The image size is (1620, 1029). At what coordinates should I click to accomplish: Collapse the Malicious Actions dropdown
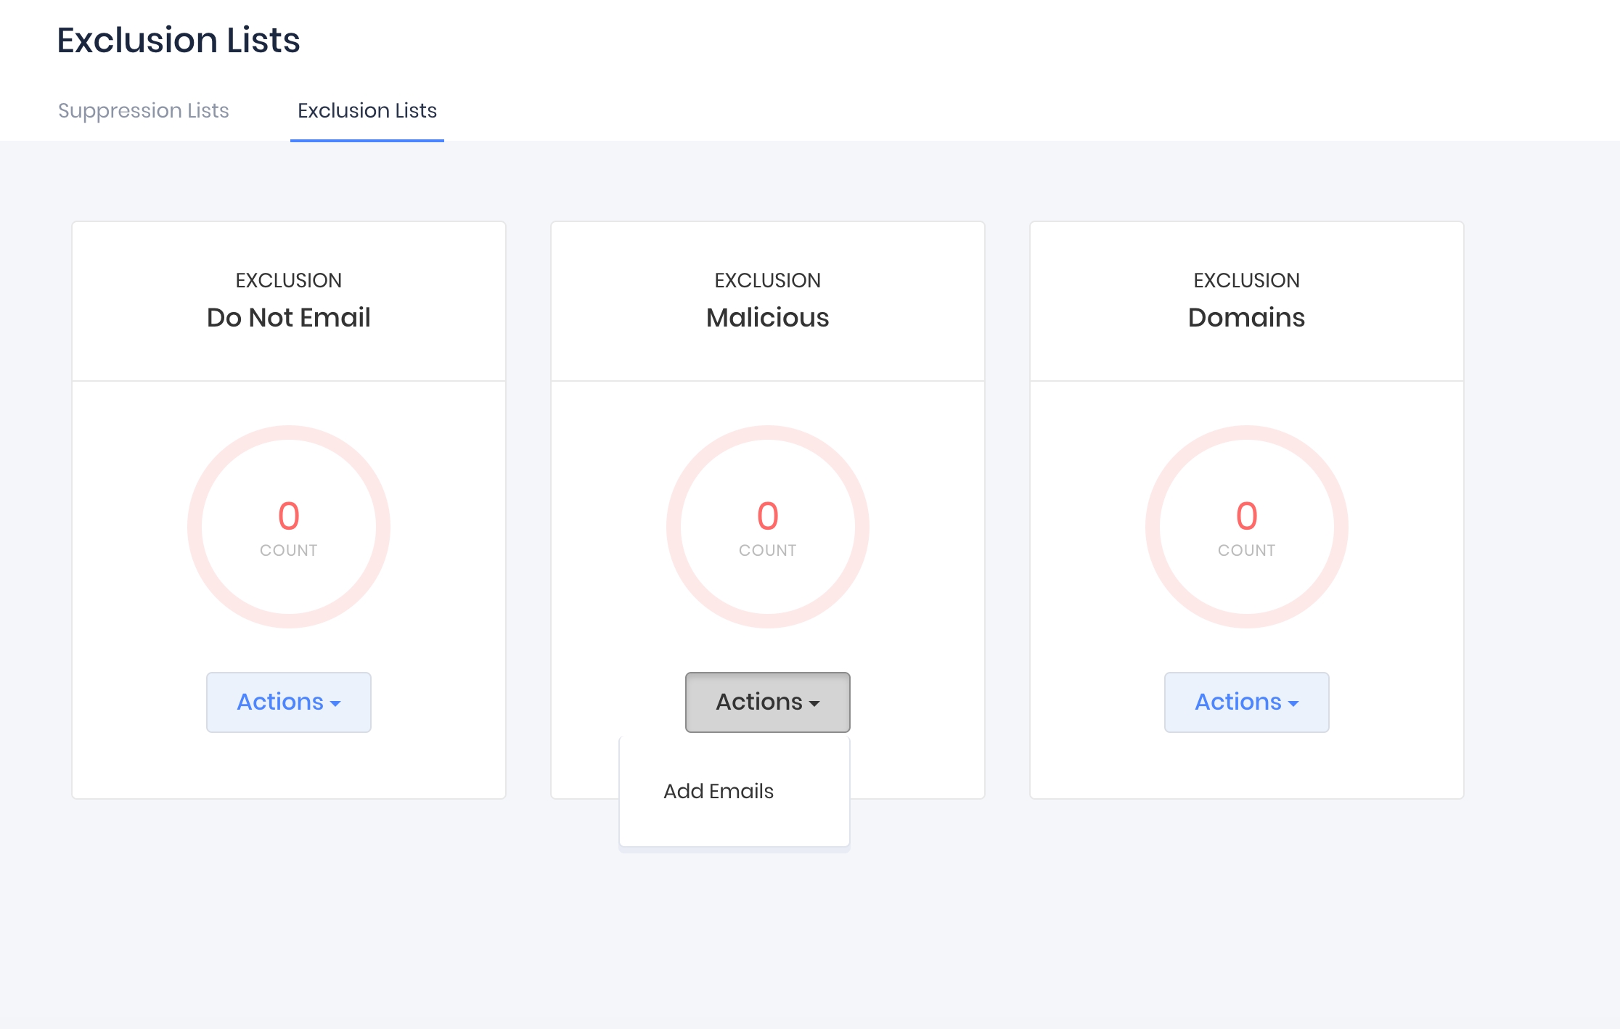coord(767,702)
